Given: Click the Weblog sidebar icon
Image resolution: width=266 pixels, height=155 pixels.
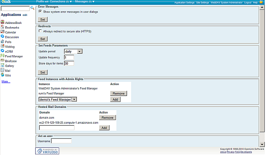Looking at the screenshot, I should [3, 46].
